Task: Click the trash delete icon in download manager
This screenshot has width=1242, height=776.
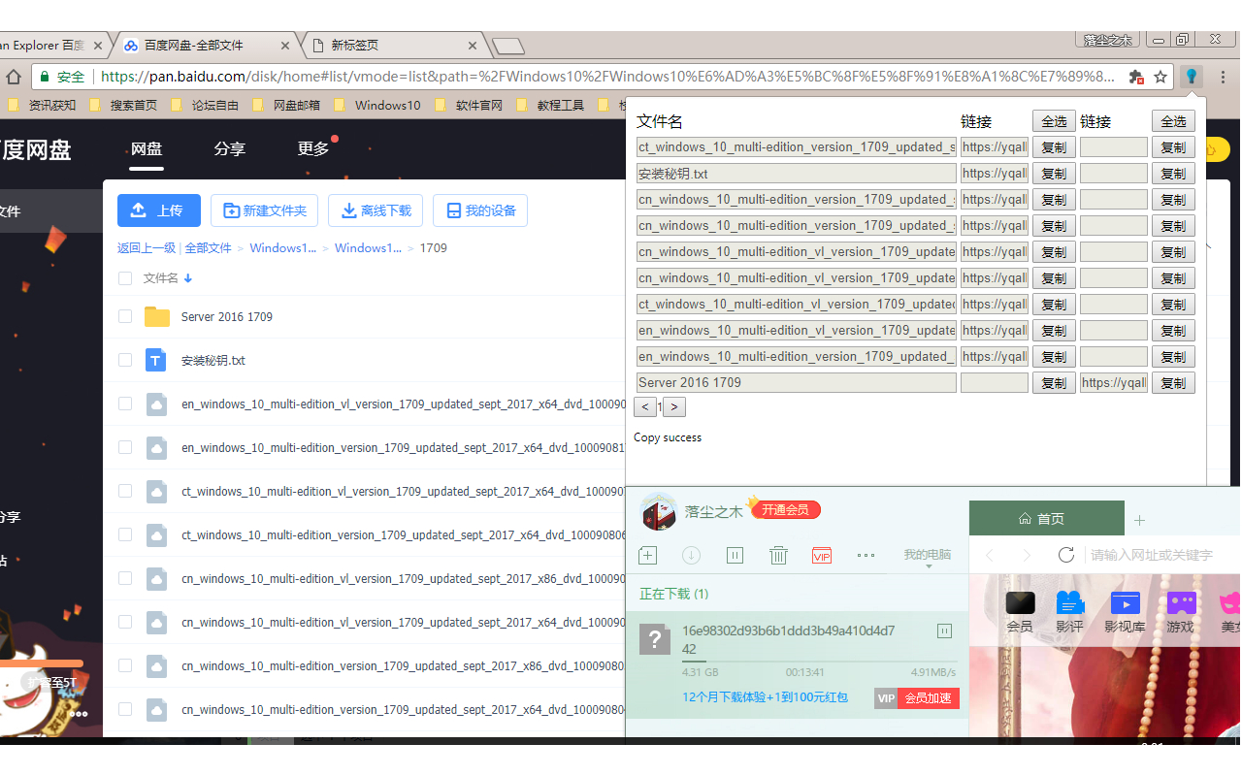Action: [x=778, y=555]
